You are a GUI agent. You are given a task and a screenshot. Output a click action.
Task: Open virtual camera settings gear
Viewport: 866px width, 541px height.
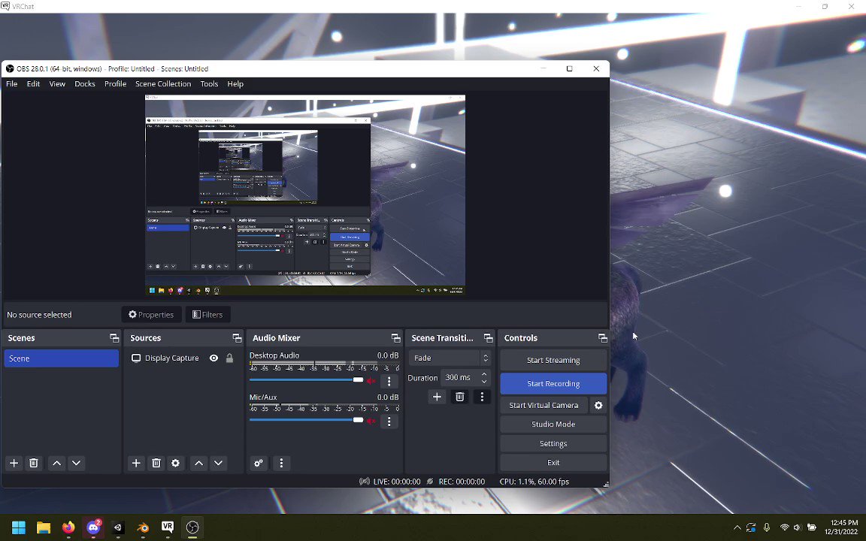[x=598, y=405]
